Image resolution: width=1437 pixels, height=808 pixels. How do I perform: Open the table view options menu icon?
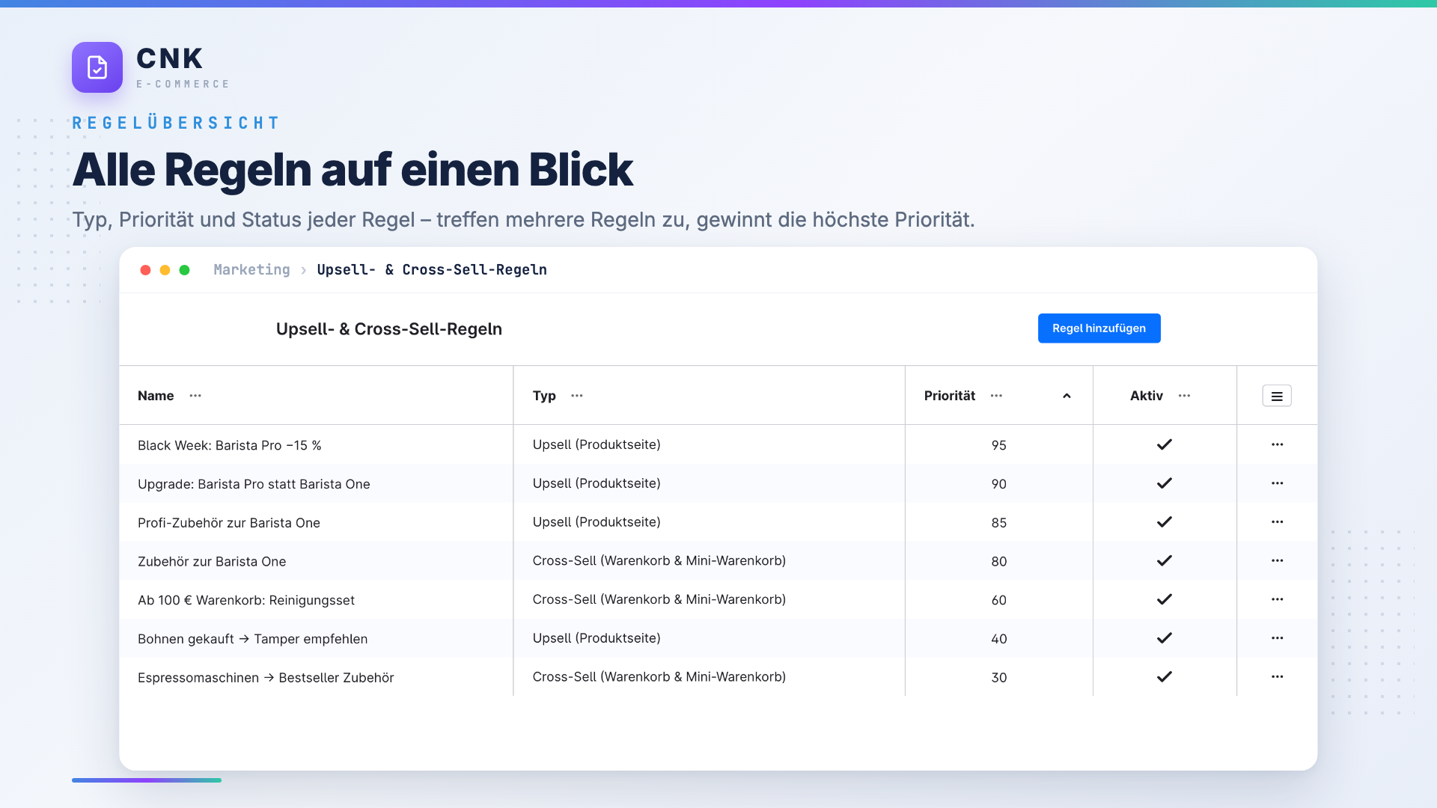(1277, 396)
